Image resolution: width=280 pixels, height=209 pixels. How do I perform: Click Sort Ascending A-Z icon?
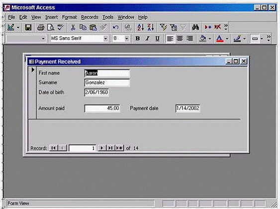pyautogui.click(x=141, y=27)
